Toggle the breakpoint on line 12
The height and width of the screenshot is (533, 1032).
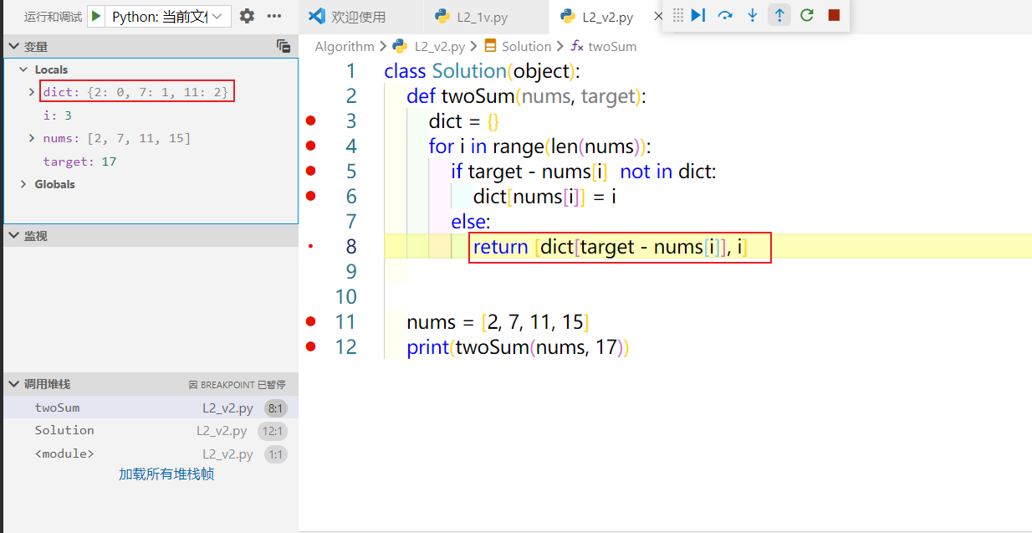click(311, 346)
